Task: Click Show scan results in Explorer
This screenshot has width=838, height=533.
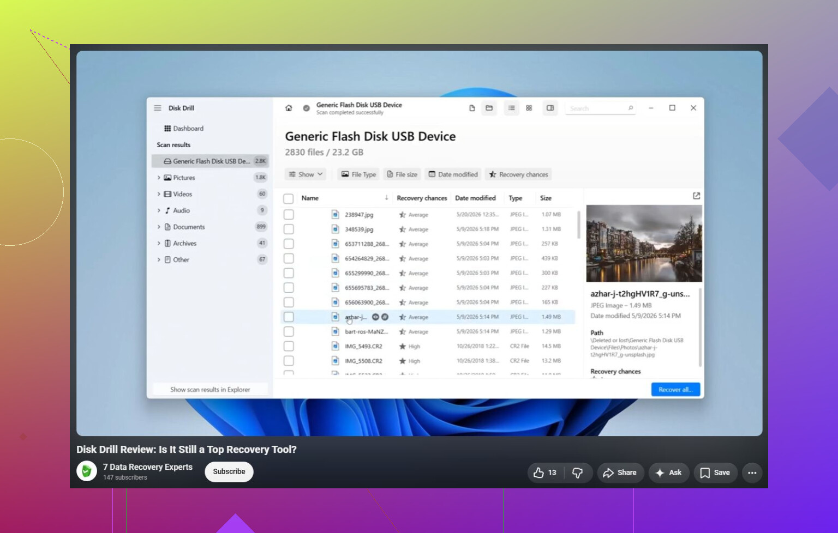Action: pos(210,390)
